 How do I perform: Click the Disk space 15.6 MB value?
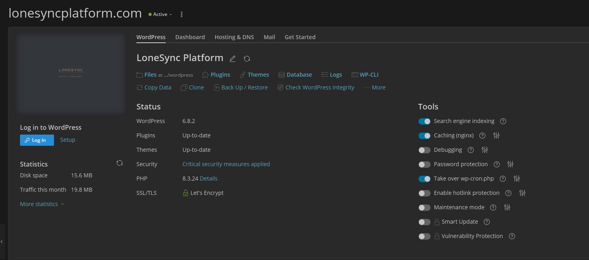click(x=82, y=175)
